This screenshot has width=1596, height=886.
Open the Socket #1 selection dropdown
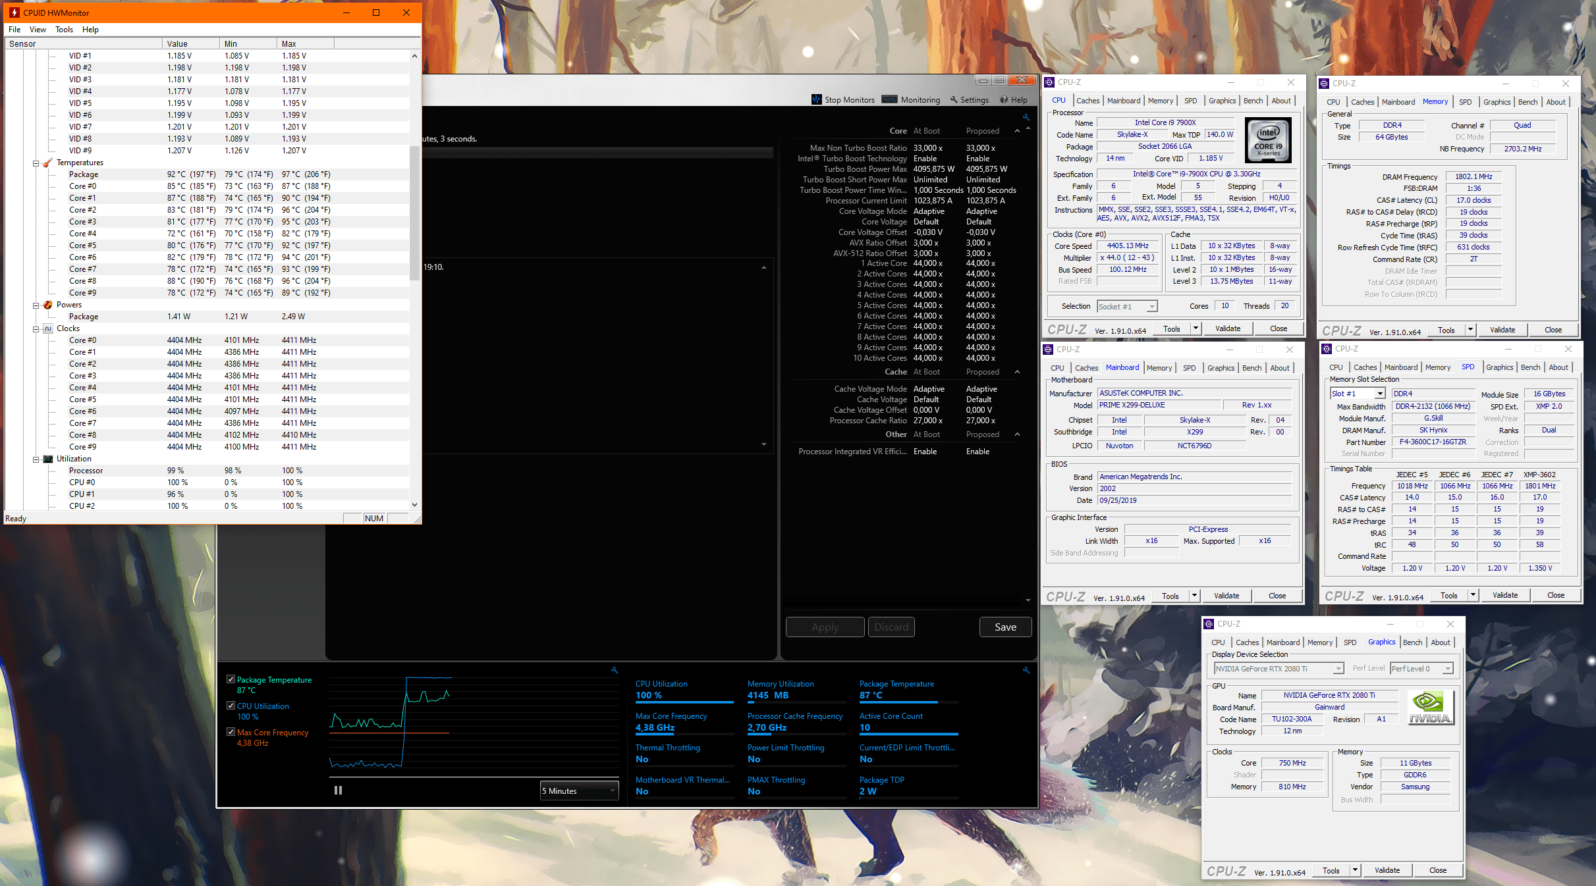(x=1127, y=307)
